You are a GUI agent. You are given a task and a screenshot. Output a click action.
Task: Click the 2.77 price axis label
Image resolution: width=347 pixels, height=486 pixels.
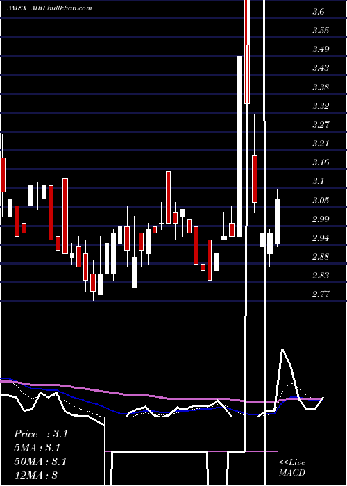pos(321,294)
